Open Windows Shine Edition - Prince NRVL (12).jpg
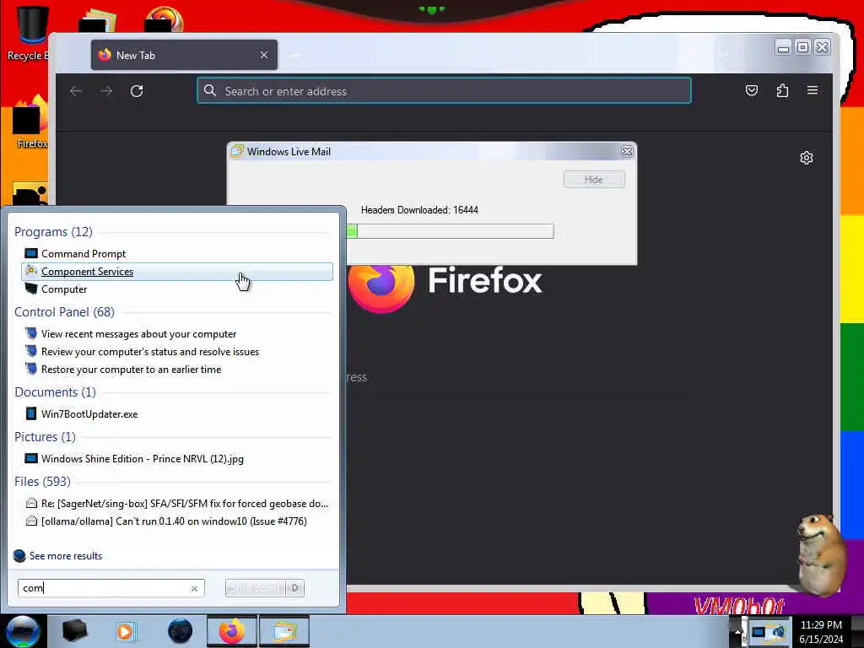The height and width of the screenshot is (648, 864). (x=176, y=458)
